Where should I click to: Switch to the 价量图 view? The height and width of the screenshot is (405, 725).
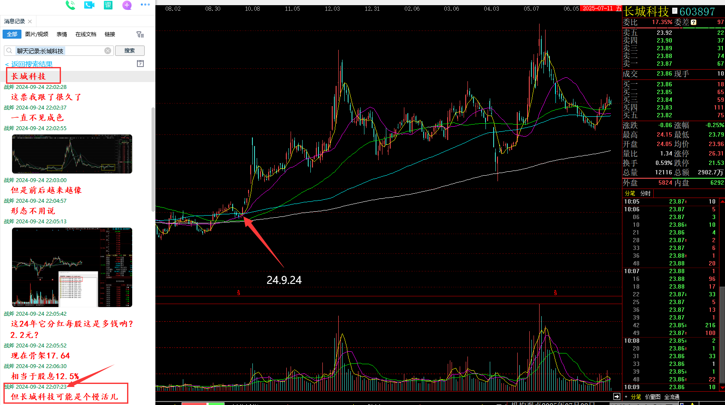(x=652, y=397)
